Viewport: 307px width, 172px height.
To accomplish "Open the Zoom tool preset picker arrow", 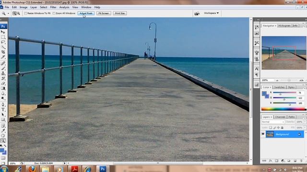I will pos(8,13).
